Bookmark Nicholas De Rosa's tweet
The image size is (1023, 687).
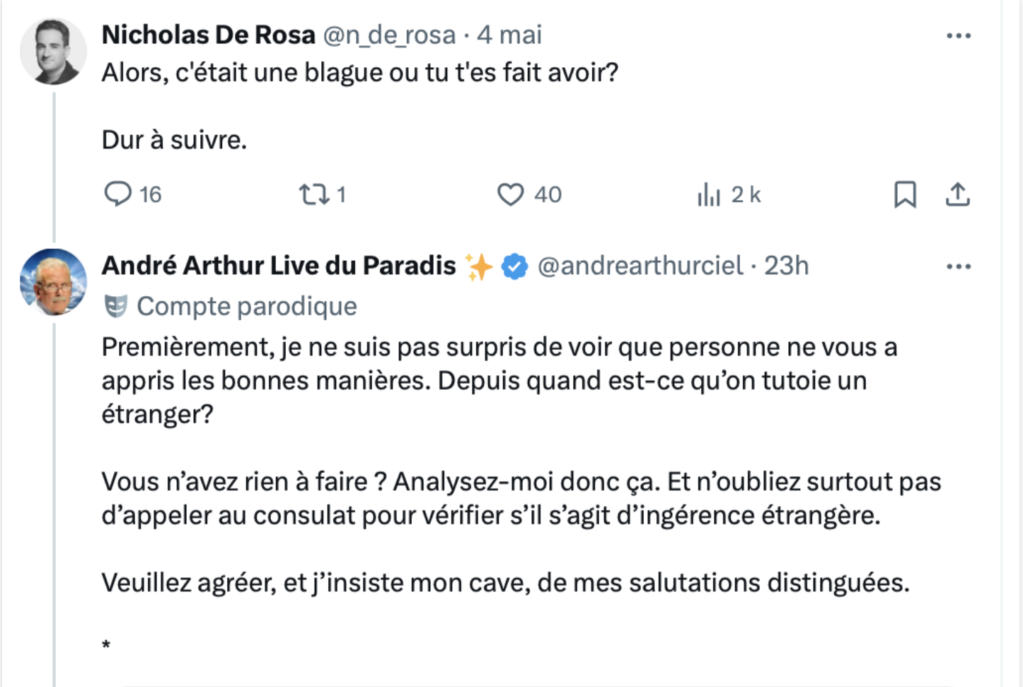pos(905,194)
